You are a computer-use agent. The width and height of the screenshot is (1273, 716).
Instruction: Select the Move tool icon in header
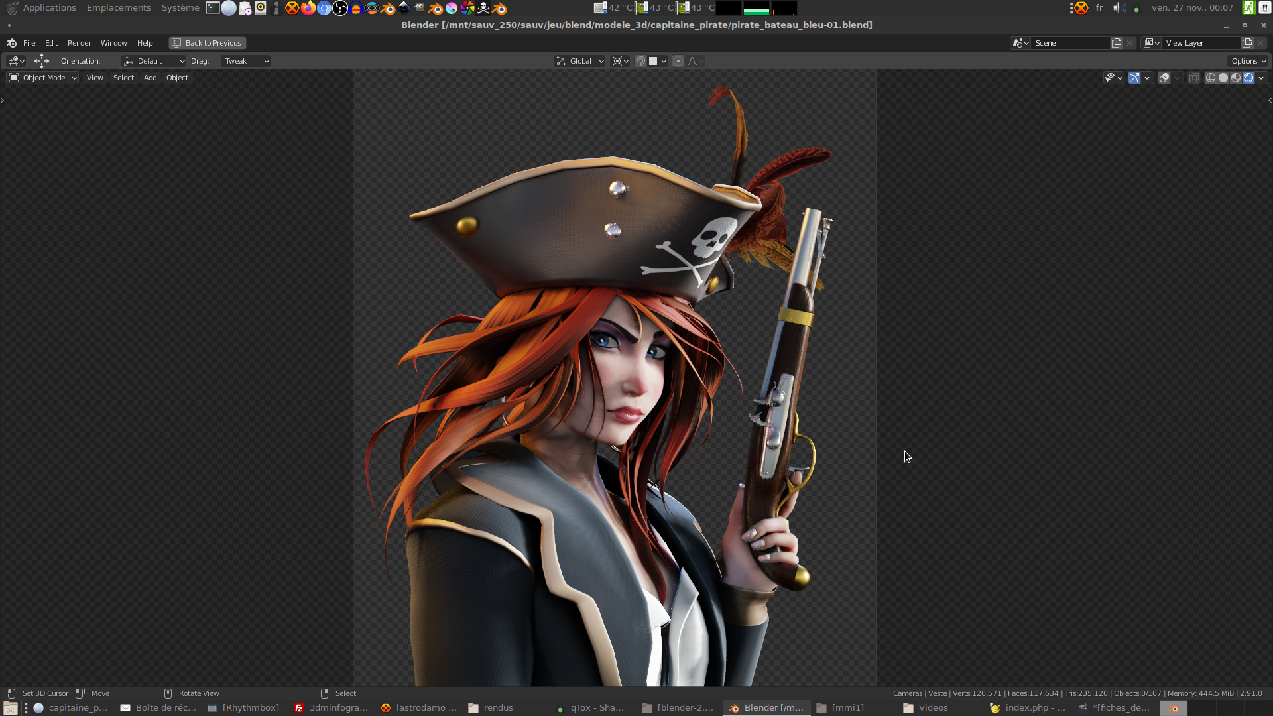[42, 61]
